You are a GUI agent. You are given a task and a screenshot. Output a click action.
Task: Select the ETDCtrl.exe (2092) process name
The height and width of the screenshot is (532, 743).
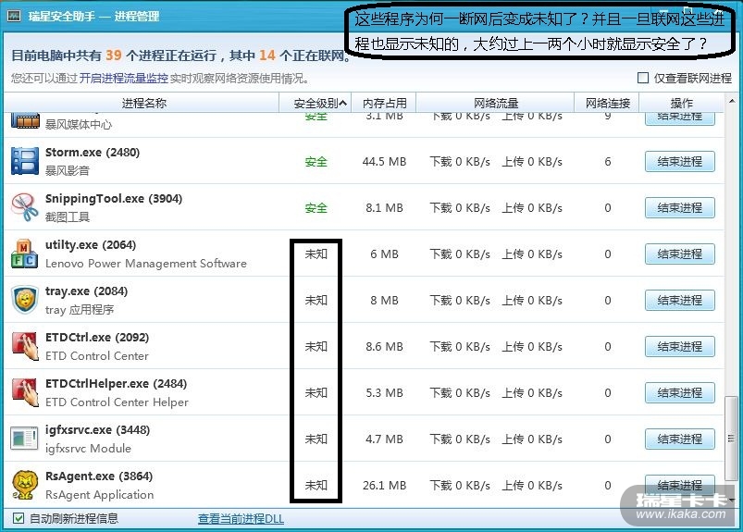[97, 338]
